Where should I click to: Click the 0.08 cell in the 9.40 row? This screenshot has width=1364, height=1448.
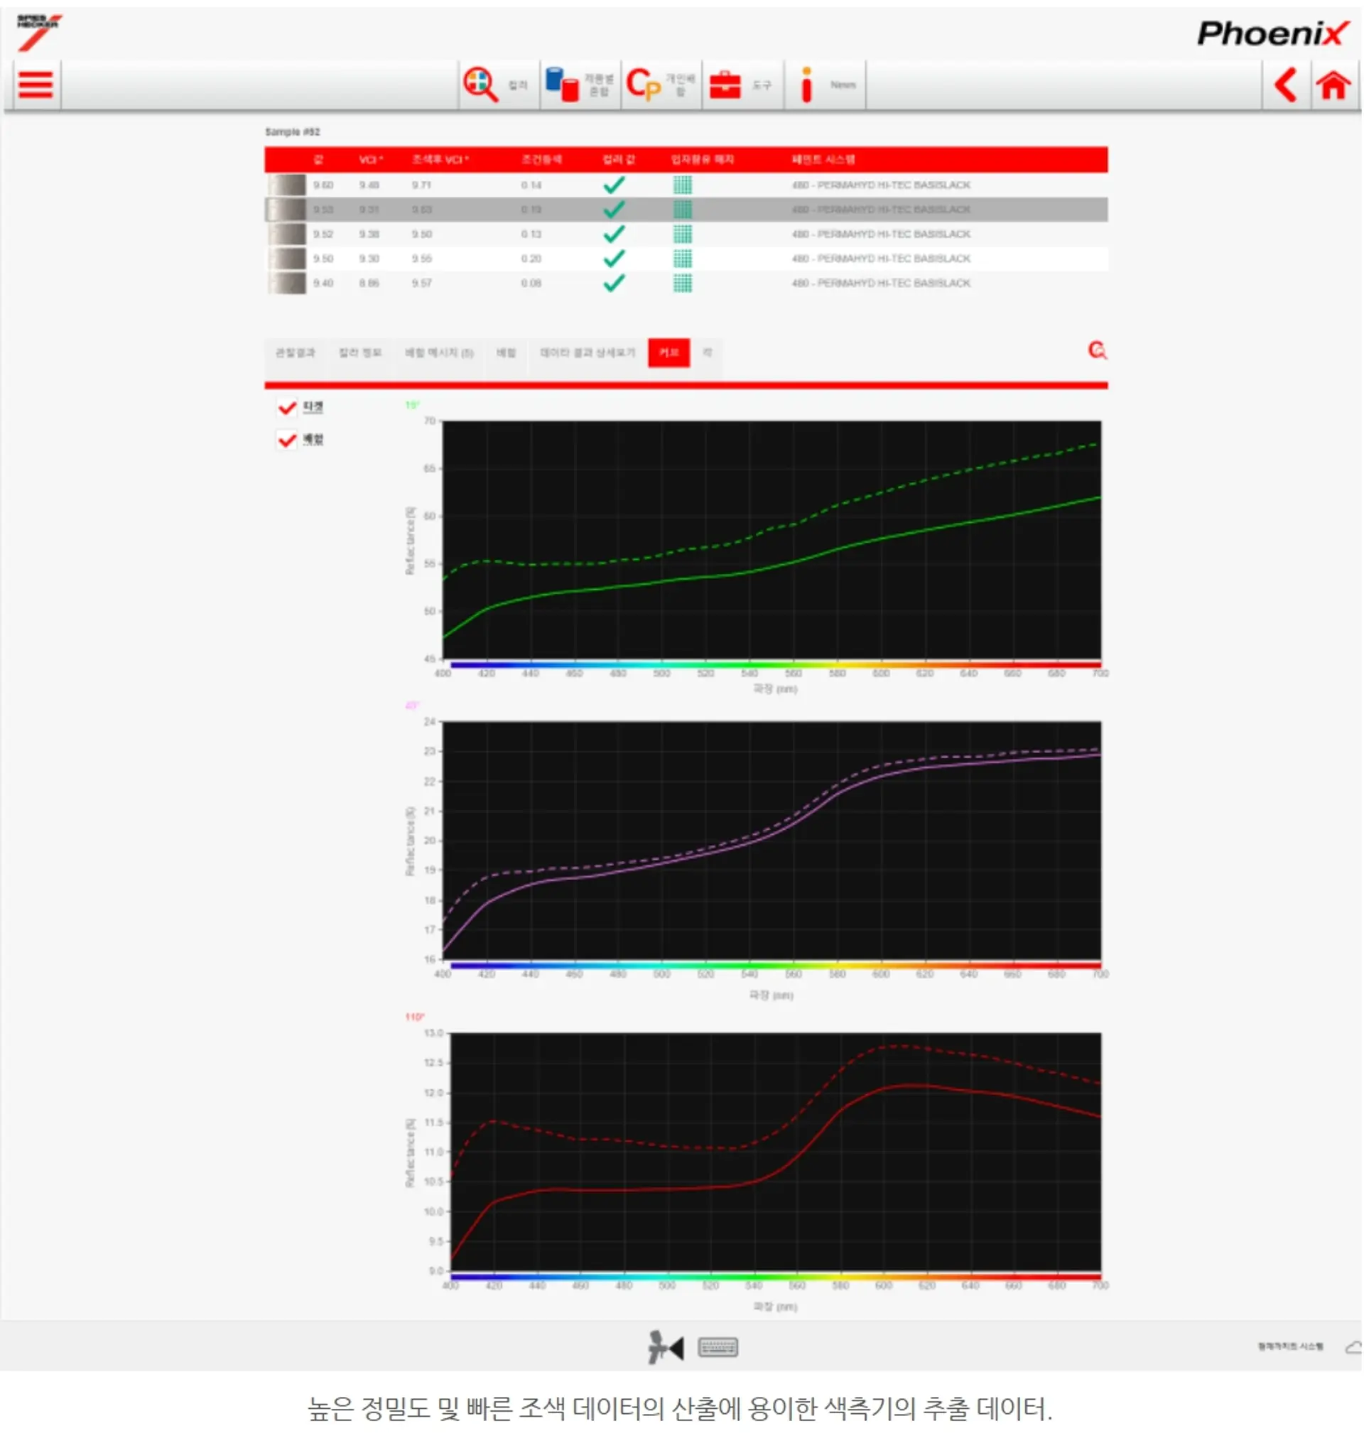531,283
